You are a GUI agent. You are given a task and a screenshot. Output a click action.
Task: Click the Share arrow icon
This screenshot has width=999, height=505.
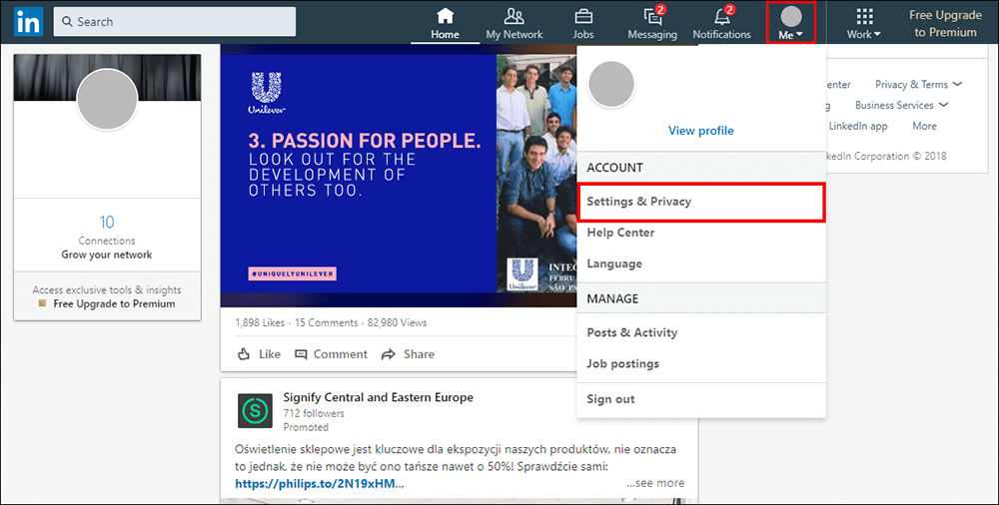[388, 354]
